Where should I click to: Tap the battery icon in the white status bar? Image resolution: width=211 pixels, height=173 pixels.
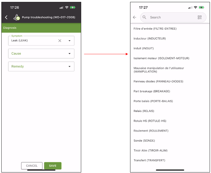click(201, 7)
